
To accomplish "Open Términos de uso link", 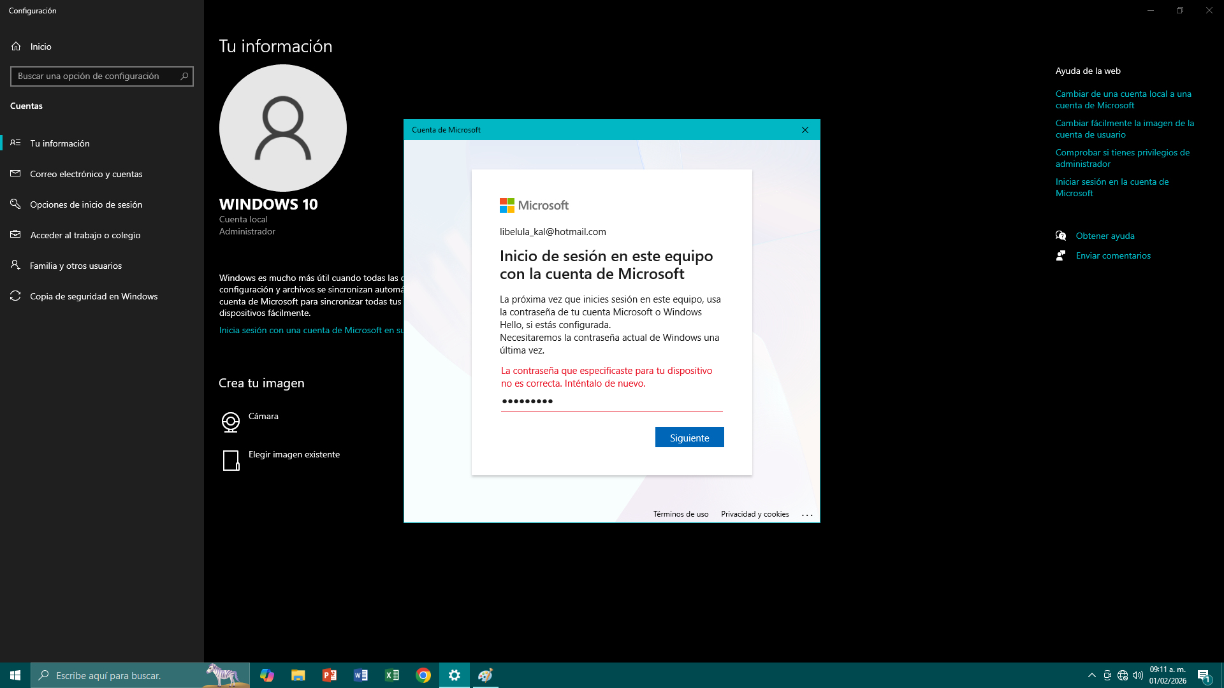I will (x=680, y=514).
